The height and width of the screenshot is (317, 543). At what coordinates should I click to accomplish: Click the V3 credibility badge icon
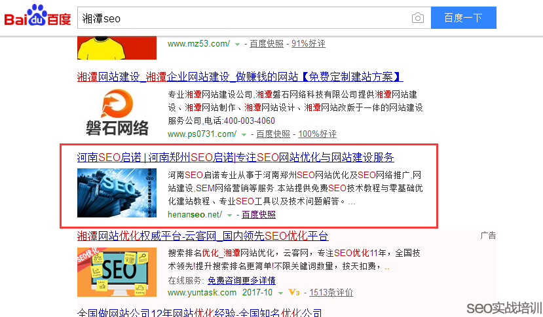[x=294, y=292]
